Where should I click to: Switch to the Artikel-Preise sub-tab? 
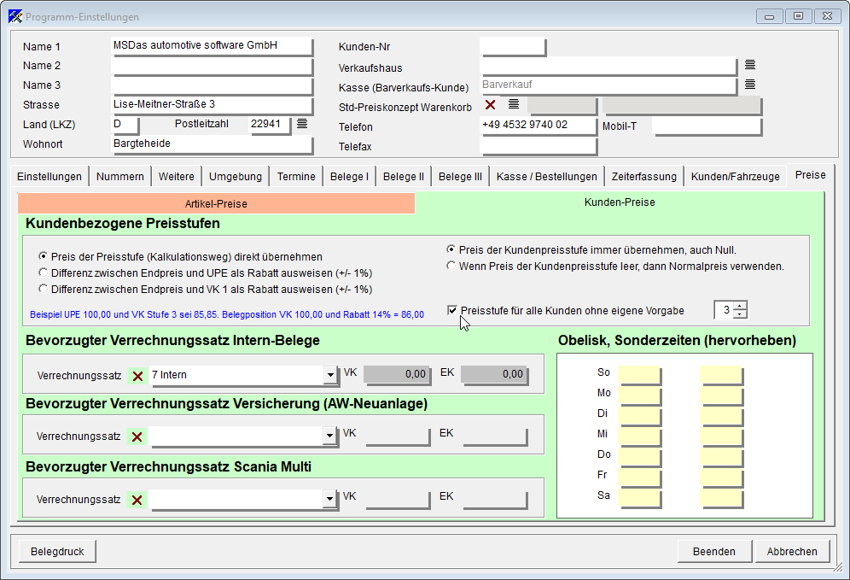(216, 203)
